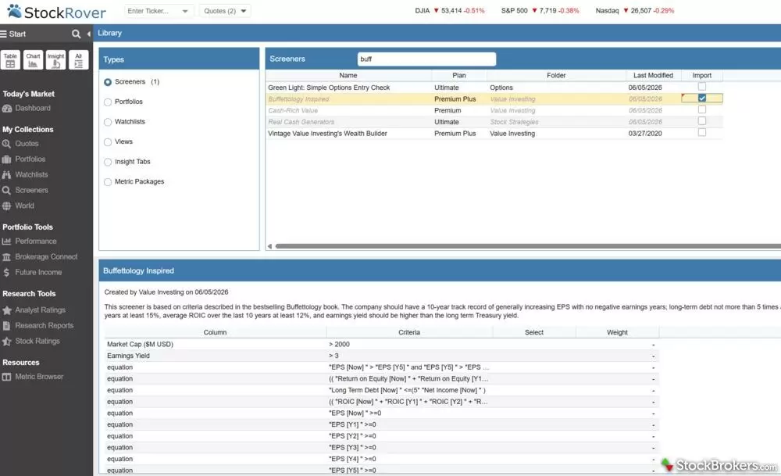Check import box for Green Light screener
This screenshot has width=781, height=476.
tap(702, 87)
